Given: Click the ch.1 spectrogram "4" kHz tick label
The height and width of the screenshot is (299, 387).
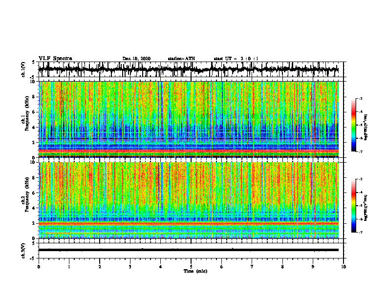Looking at the screenshot, I should click(34, 128).
